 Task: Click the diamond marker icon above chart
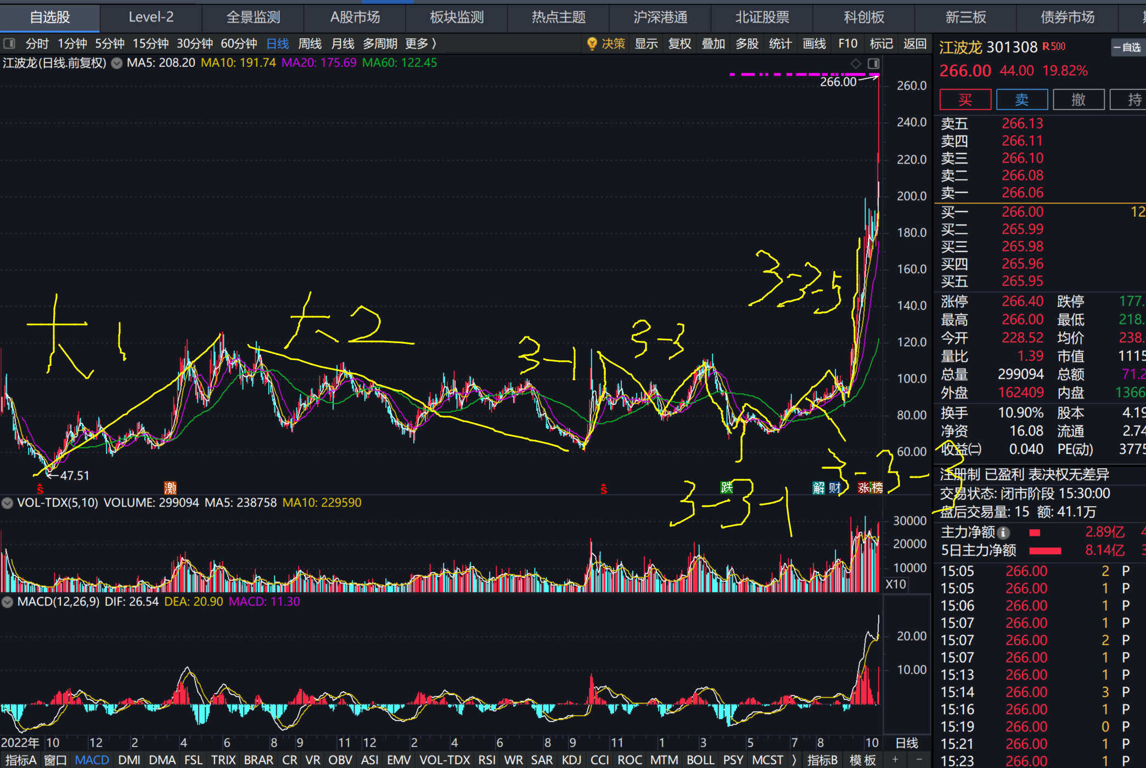click(856, 64)
